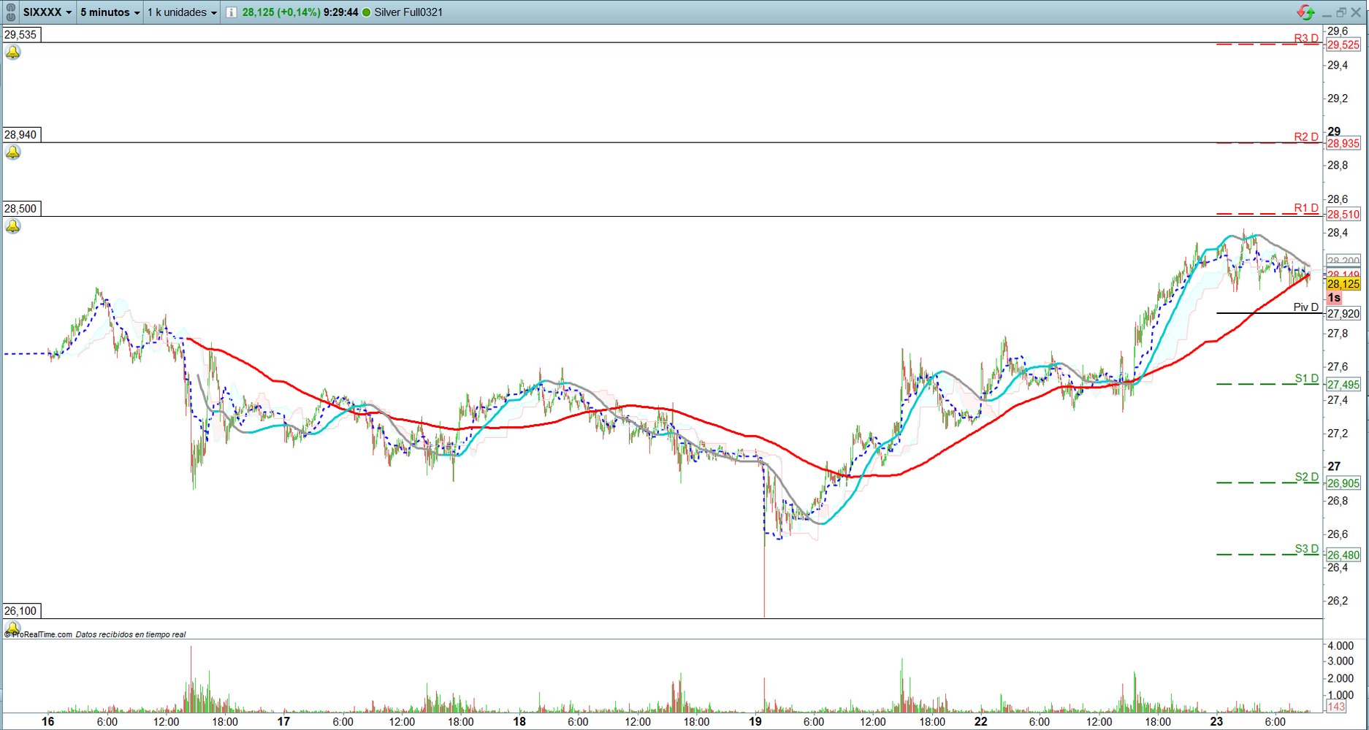The width and height of the screenshot is (1369, 730).
Task: Restore the chart window size
Action: click(1341, 12)
